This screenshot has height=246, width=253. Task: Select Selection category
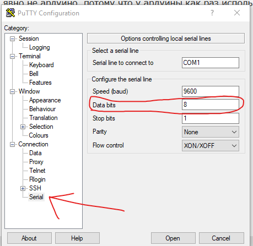pyautogui.click(x=41, y=127)
